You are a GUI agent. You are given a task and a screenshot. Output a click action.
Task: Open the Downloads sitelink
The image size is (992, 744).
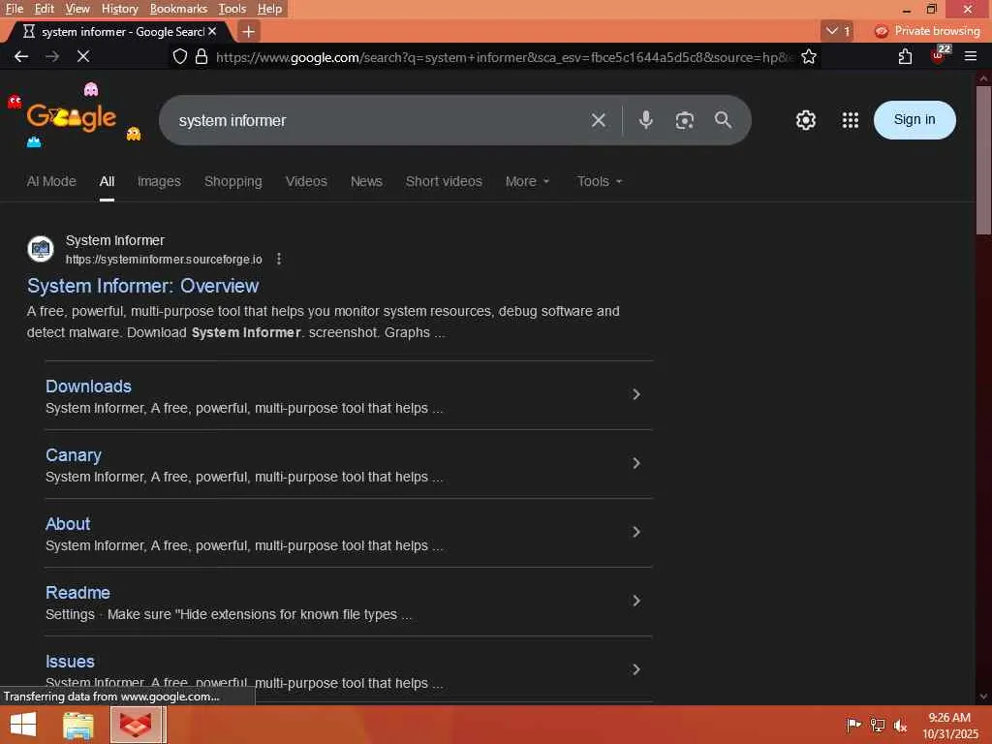tap(88, 387)
